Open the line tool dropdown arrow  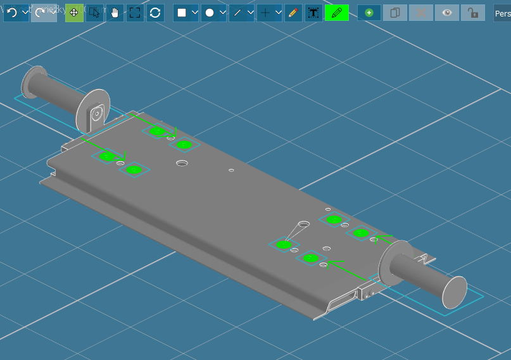(x=250, y=13)
